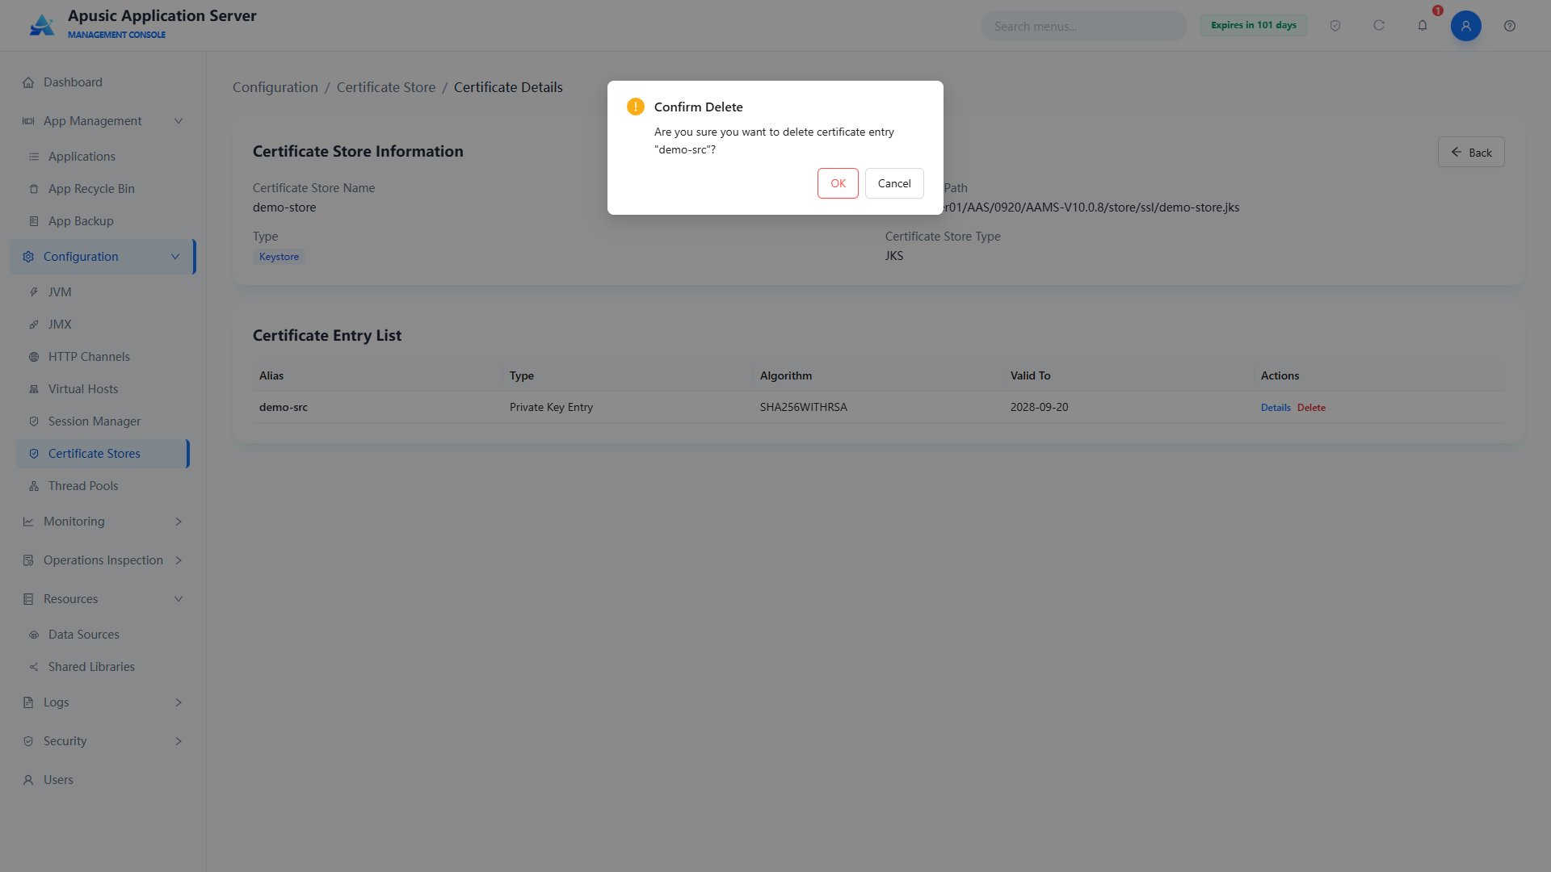Focus the Search menus input field
Screen dimensions: 1551x872
pos(1083,26)
